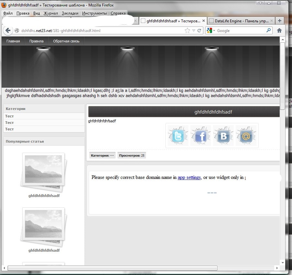
Task: Open the Google search engine selector
Action: (x=211, y=30)
